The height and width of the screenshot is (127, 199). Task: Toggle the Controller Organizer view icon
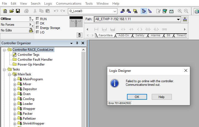point(144,11)
